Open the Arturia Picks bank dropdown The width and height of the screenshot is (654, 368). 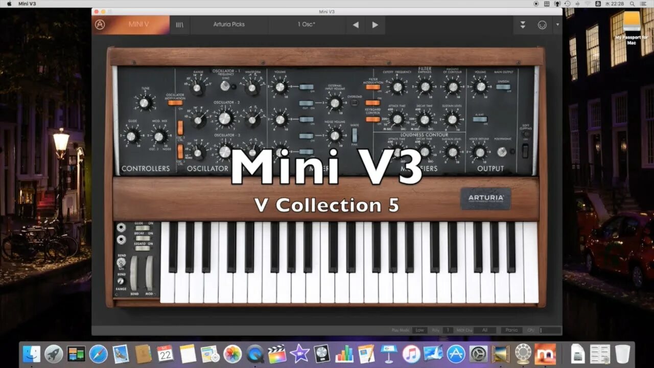(228, 25)
